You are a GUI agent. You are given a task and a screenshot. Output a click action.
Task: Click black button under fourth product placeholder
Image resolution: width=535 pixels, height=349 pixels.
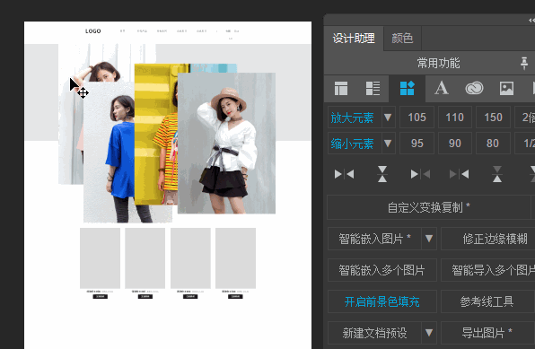[235, 296]
